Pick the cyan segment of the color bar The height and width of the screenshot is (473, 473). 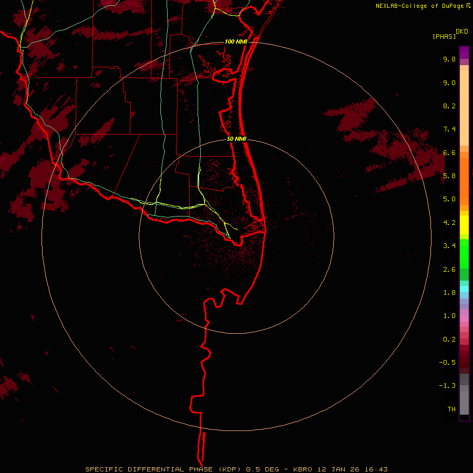tap(464, 289)
